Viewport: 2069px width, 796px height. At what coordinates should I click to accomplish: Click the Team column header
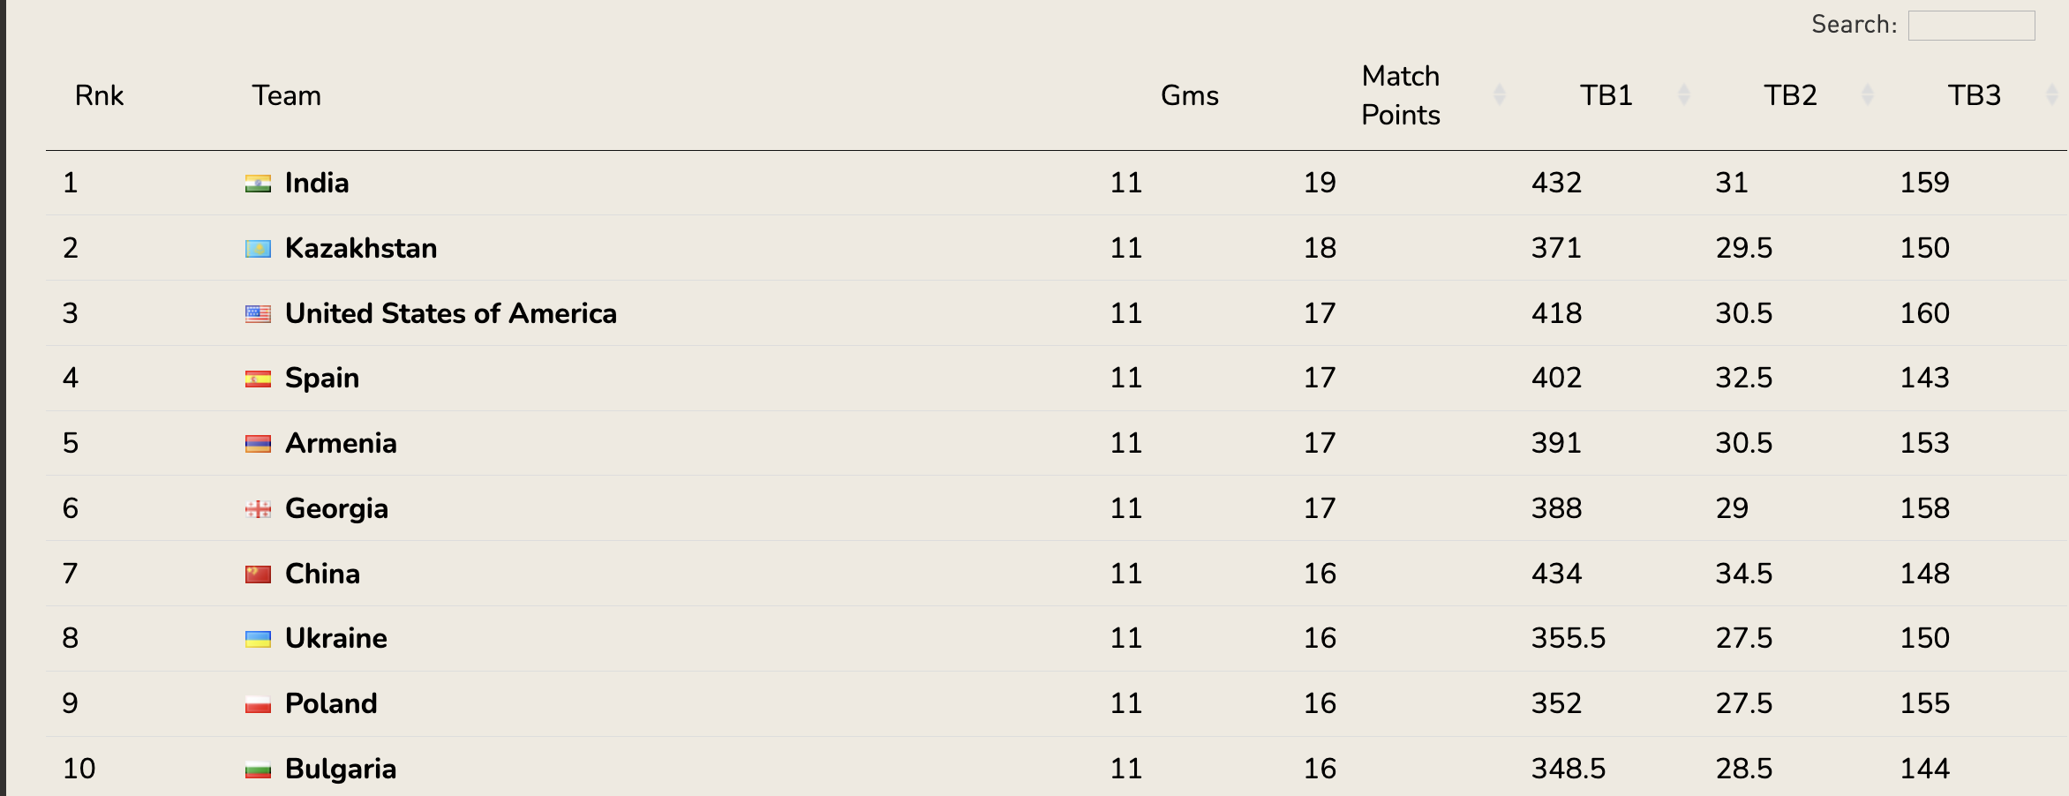(x=286, y=95)
